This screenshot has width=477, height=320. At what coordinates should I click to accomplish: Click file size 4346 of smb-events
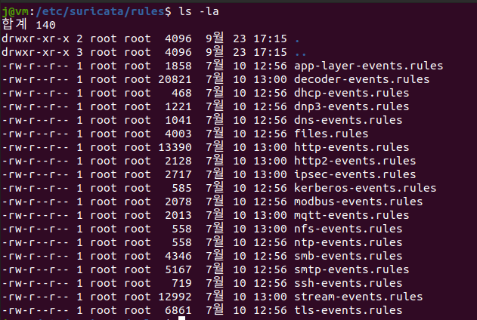pyautogui.click(x=178, y=256)
